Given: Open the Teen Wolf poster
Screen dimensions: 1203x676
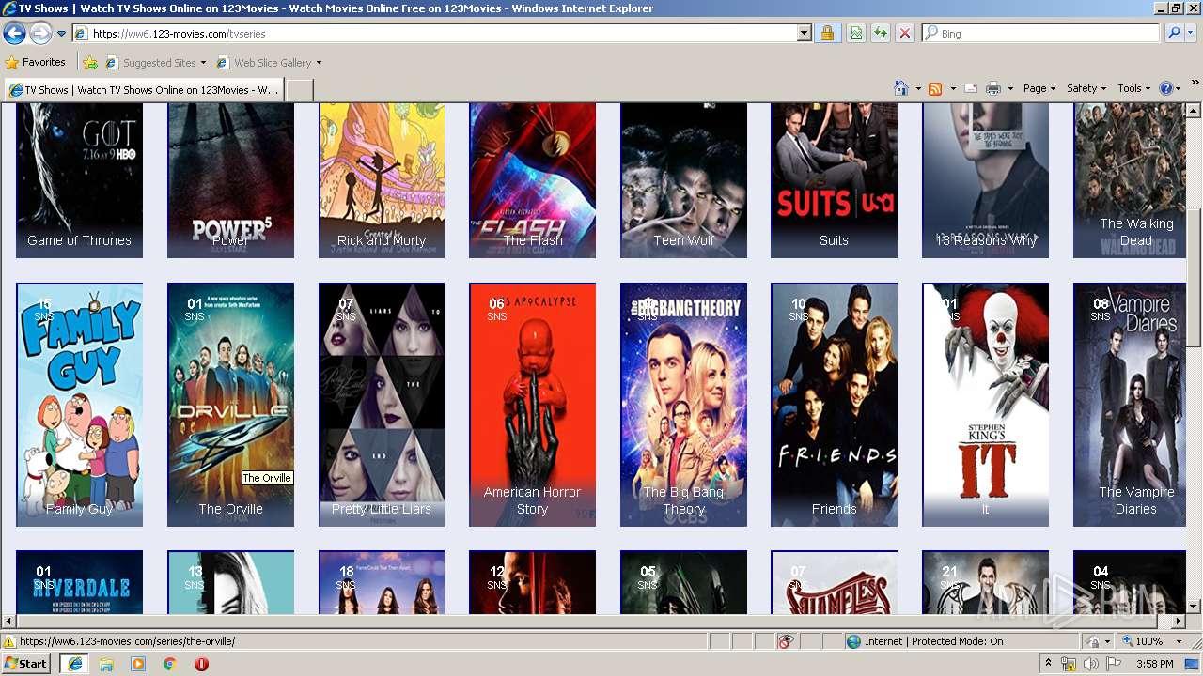Looking at the screenshot, I should click(683, 180).
